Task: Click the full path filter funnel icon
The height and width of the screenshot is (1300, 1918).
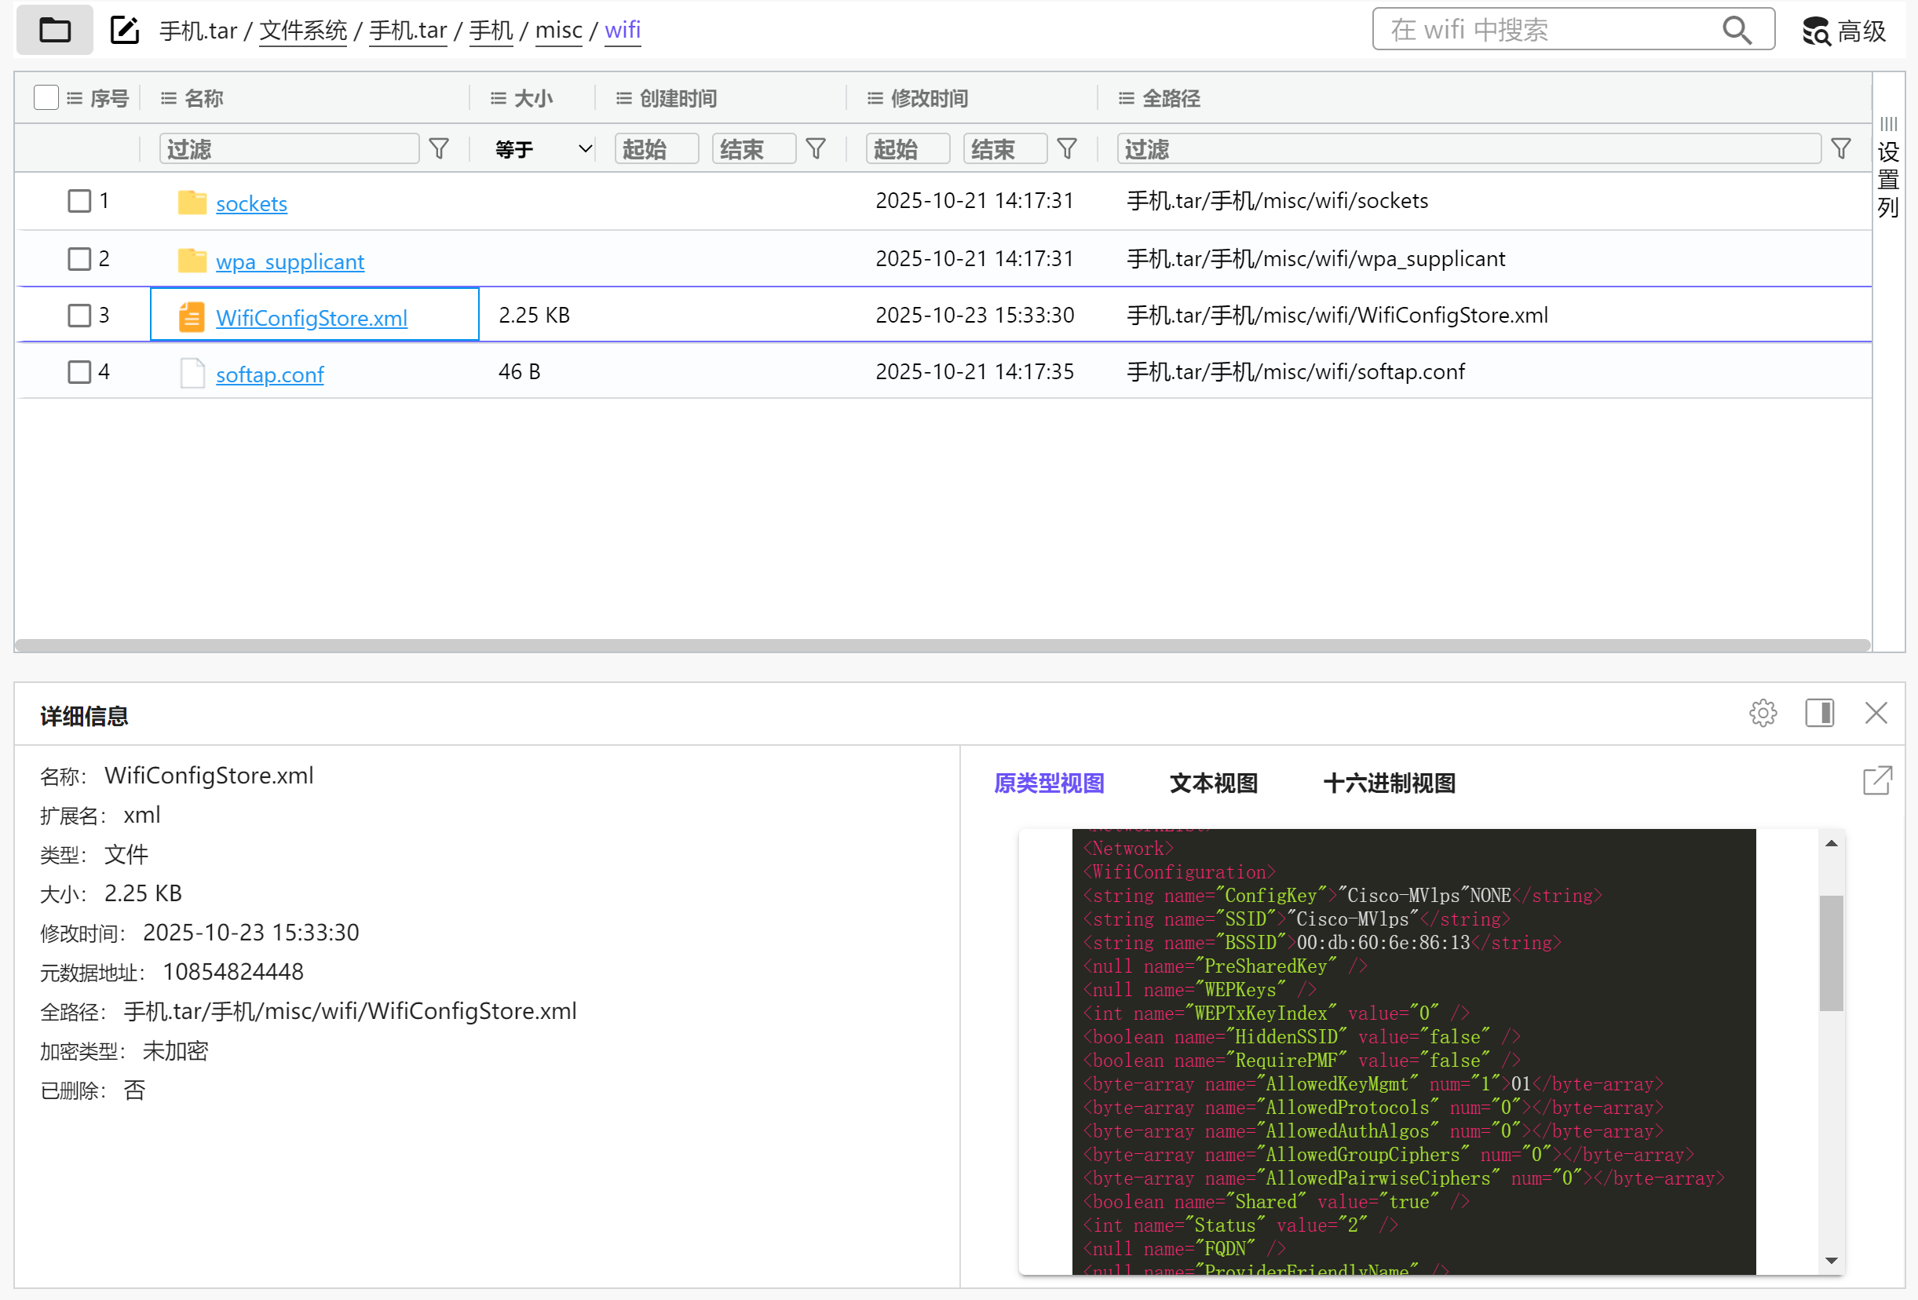Action: click(1840, 148)
